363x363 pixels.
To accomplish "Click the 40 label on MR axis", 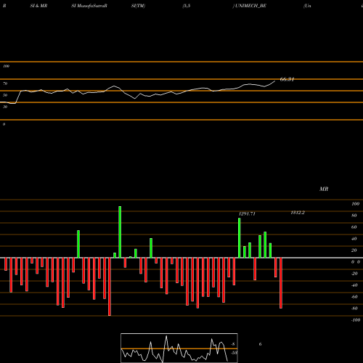I will pyautogui.click(x=354, y=239).
